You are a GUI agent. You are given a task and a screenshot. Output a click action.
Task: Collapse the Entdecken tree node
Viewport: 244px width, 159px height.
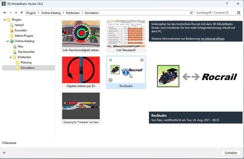(x=11, y=57)
